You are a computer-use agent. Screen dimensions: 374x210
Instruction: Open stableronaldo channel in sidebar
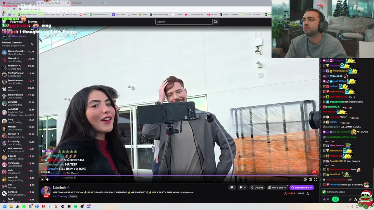(x=18, y=96)
